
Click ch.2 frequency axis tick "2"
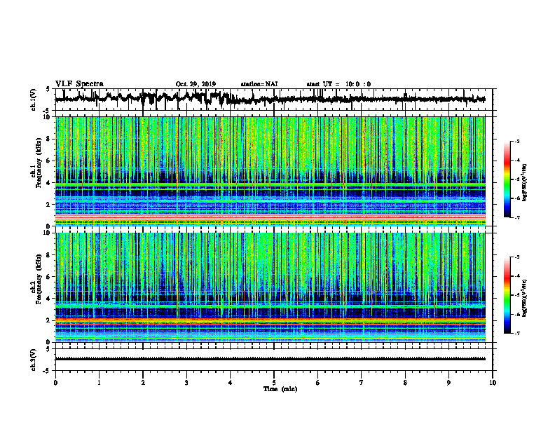pyautogui.click(x=49, y=320)
